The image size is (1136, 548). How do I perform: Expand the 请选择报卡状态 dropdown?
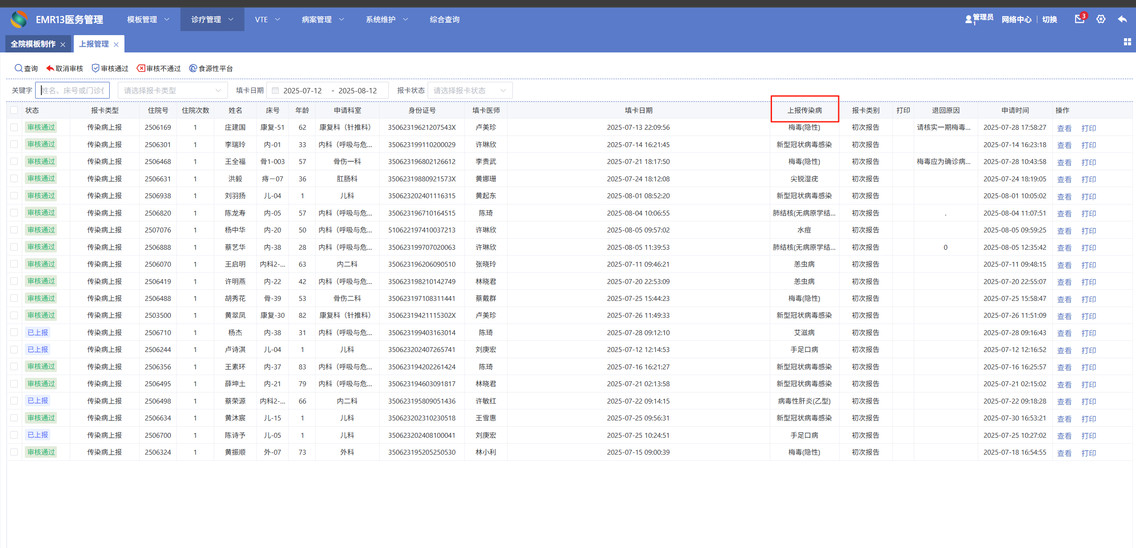tap(469, 91)
